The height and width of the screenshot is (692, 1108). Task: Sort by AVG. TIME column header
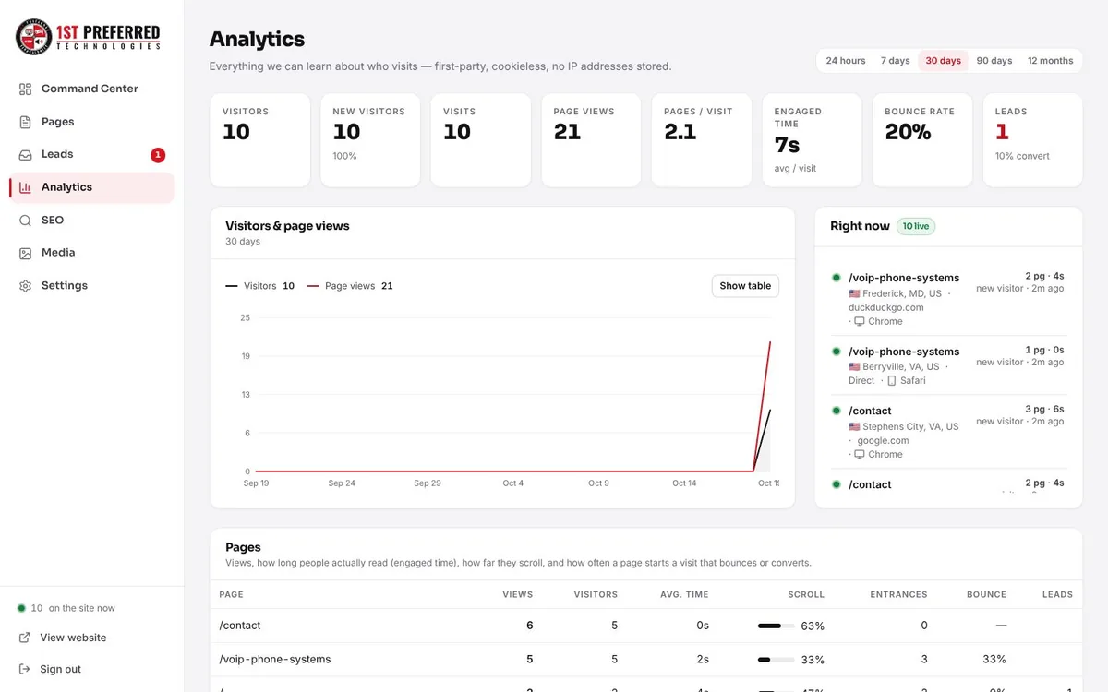tap(684, 594)
